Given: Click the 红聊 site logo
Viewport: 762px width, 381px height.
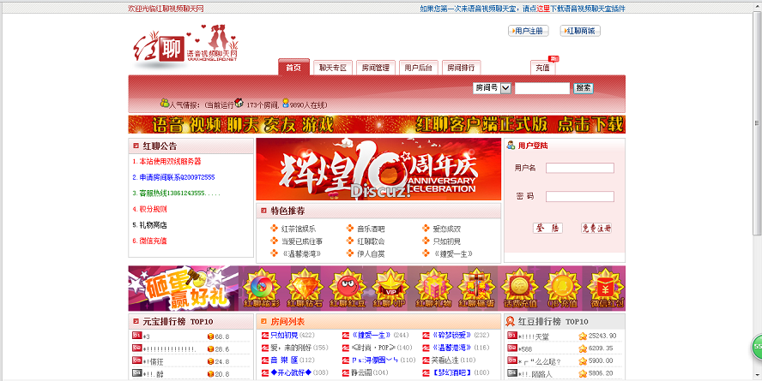Looking at the screenshot, I should (x=184, y=45).
